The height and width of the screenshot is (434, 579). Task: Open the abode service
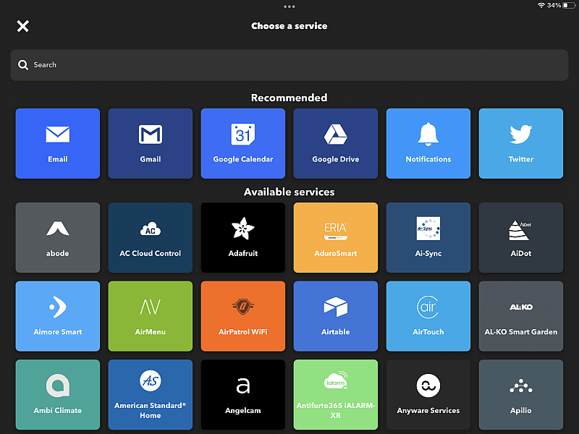coord(58,238)
